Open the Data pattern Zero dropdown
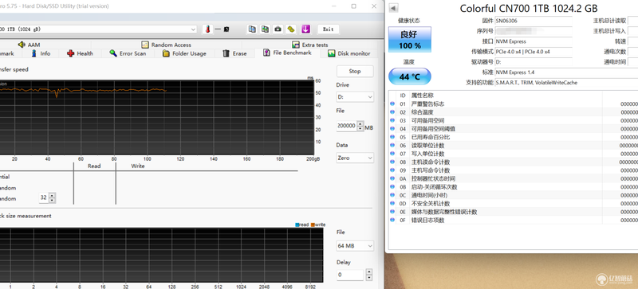 pyautogui.click(x=355, y=158)
